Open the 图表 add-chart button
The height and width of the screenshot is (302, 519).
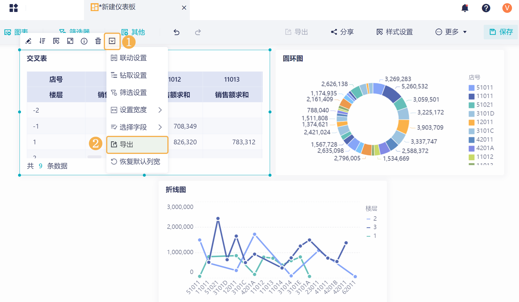(16, 32)
